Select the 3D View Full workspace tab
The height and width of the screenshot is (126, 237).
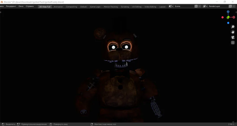[45, 7]
